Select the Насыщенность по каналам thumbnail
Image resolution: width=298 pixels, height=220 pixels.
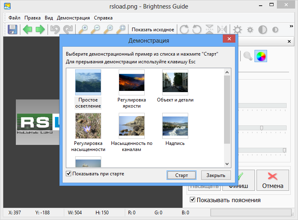(x=131, y=126)
